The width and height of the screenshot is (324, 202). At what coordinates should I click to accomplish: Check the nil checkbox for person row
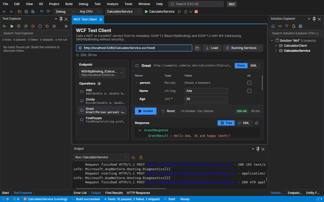click(x=249, y=83)
